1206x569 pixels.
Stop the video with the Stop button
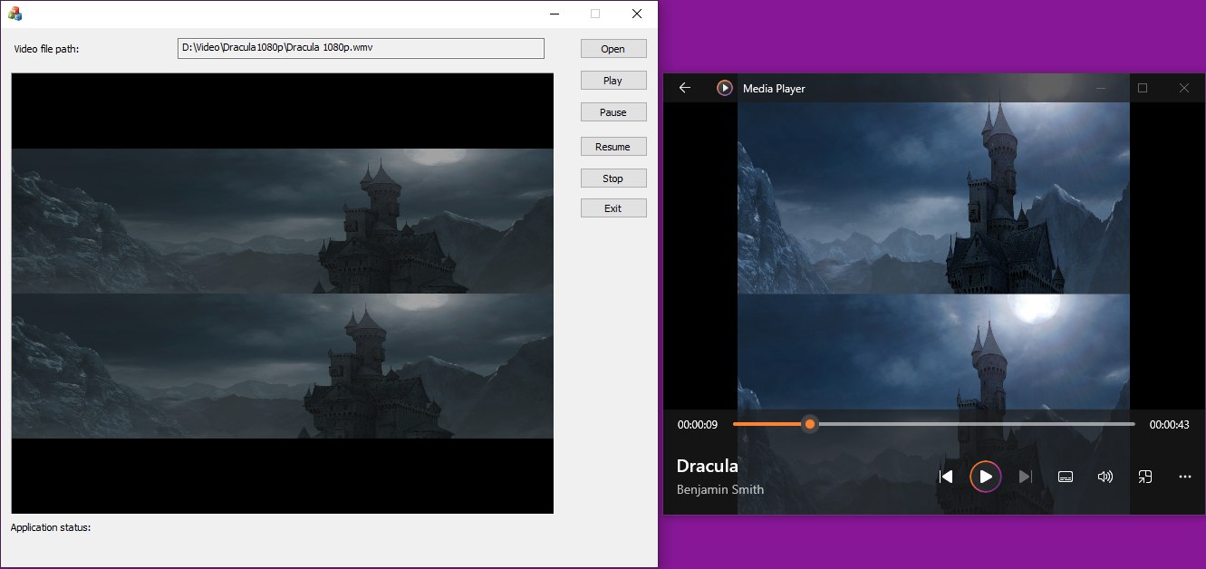point(613,178)
